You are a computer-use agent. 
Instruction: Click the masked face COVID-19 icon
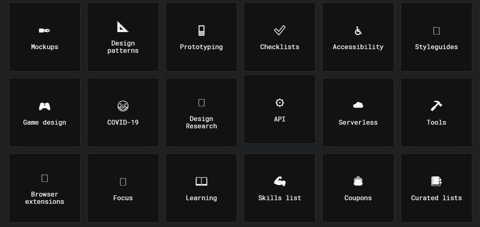(x=123, y=106)
